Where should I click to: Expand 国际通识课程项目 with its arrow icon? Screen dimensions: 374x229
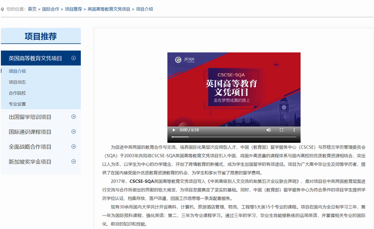point(73,132)
